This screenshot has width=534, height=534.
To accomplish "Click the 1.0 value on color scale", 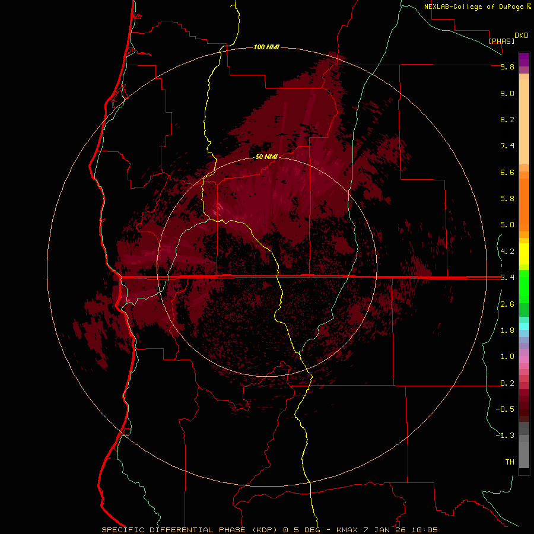I will (x=507, y=357).
